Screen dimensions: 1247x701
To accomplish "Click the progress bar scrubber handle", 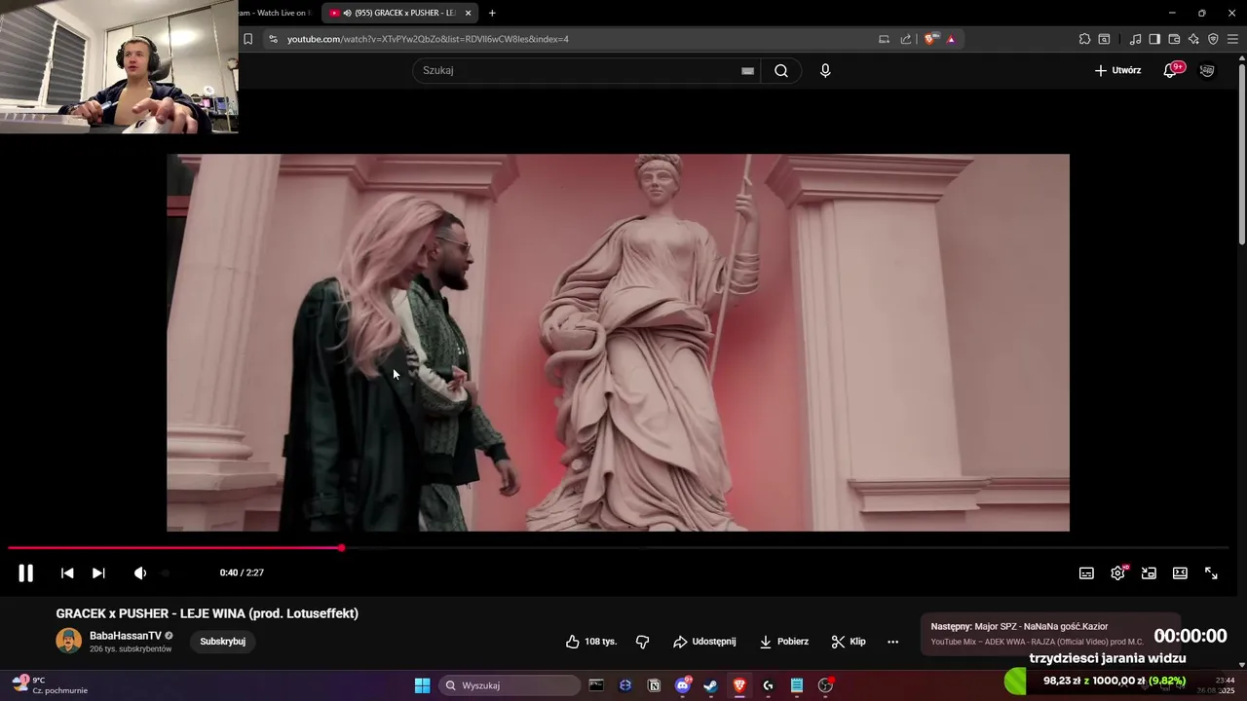I will pos(342,548).
